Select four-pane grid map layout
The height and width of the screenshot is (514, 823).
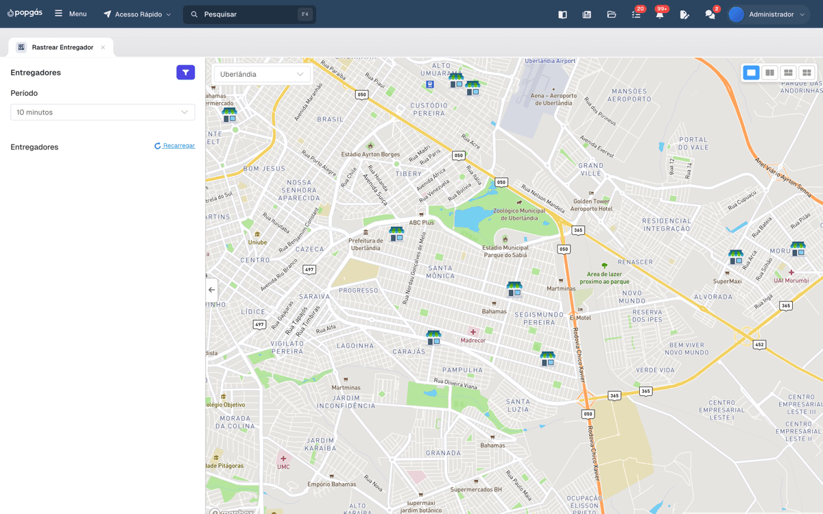(x=807, y=73)
